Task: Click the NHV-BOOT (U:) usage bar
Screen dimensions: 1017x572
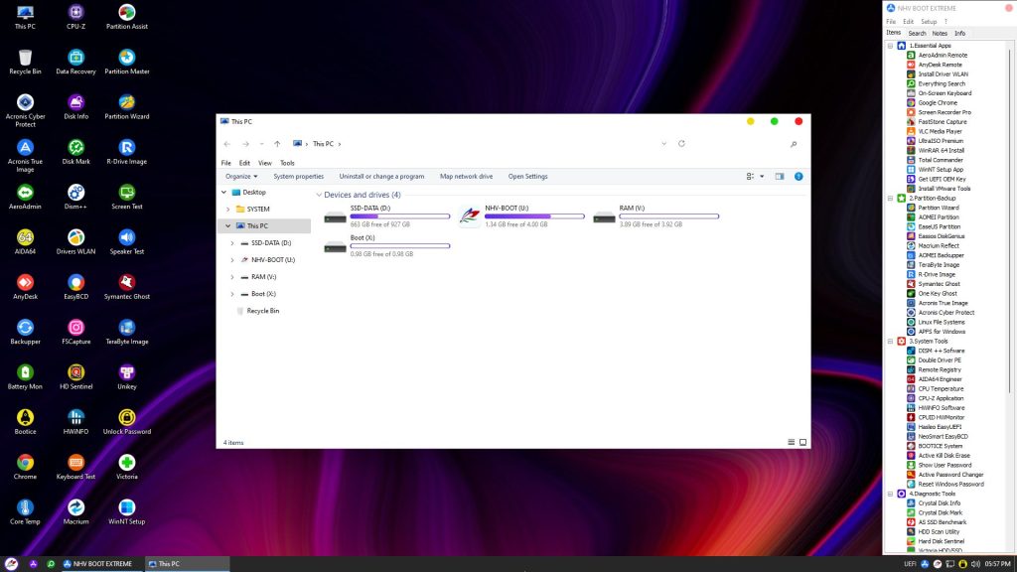Action: 534,215
